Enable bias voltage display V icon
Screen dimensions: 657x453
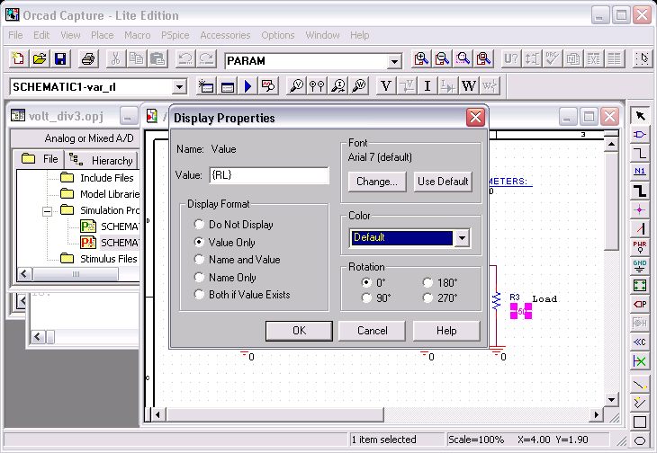click(x=386, y=86)
